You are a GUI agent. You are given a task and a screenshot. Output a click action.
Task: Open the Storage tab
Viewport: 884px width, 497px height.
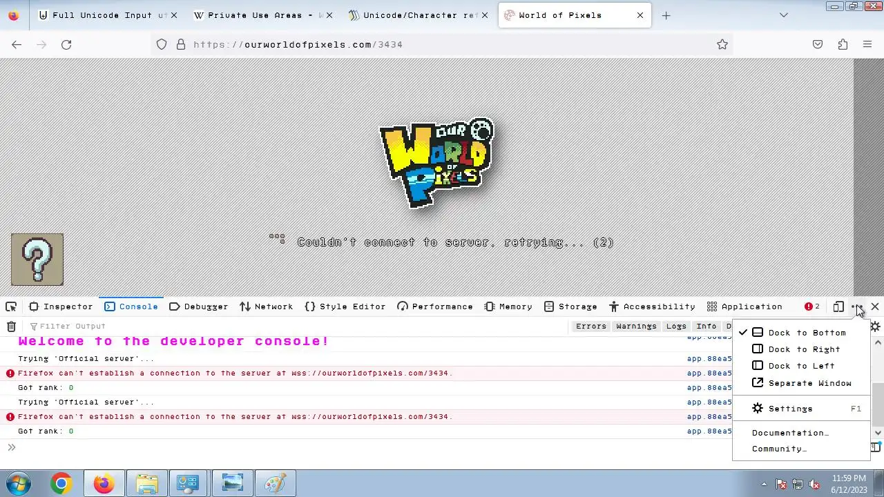coord(570,306)
